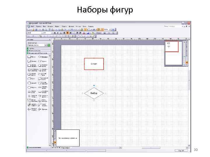The width and height of the screenshot is (210, 157).
Task: Click the New document icon
Action: pyautogui.click(x=29, y=29)
